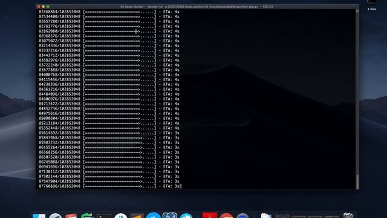Launch the red Adobe Acrobat Dock icon
The height and width of the screenshot is (218, 387).
click(210, 216)
